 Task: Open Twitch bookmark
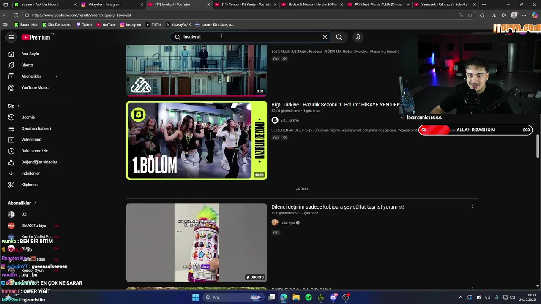(x=84, y=24)
